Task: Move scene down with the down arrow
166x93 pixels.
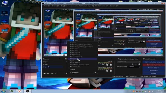Action: click(55, 73)
